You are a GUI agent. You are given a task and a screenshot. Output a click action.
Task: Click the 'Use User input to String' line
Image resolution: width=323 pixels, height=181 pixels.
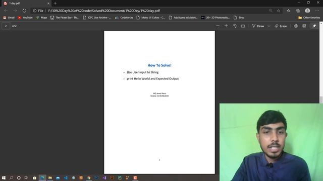[x=142, y=72]
